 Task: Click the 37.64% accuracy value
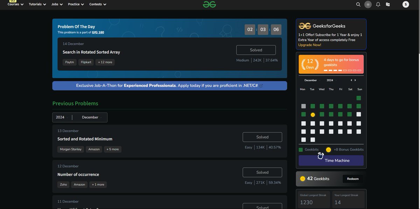point(272,60)
